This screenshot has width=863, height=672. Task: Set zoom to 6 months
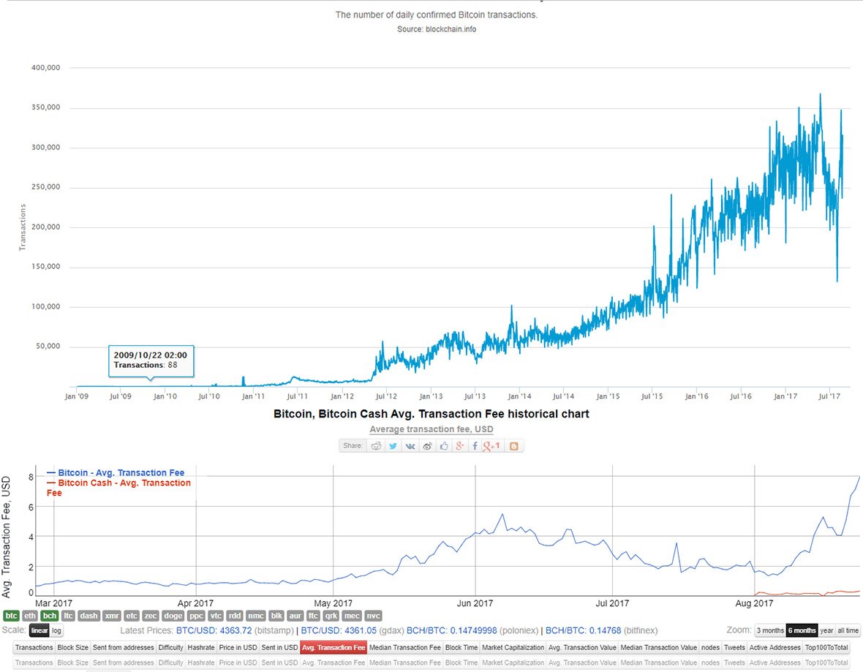point(802,631)
